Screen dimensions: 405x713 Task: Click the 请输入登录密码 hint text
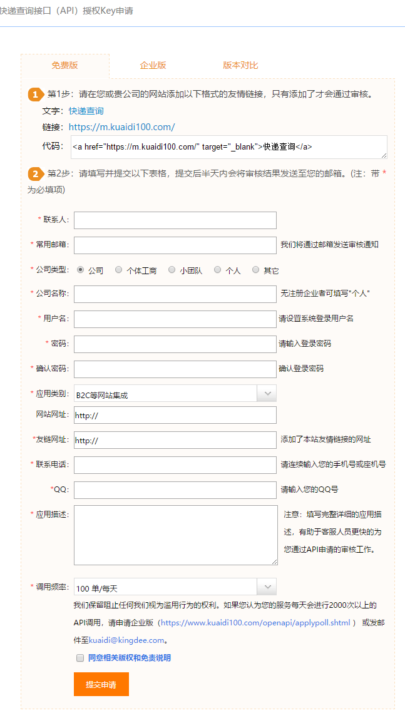click(x=305, y=344)
